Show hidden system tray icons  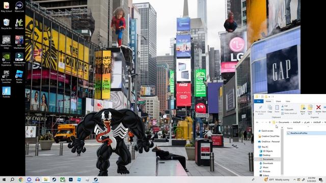(294, 179)
